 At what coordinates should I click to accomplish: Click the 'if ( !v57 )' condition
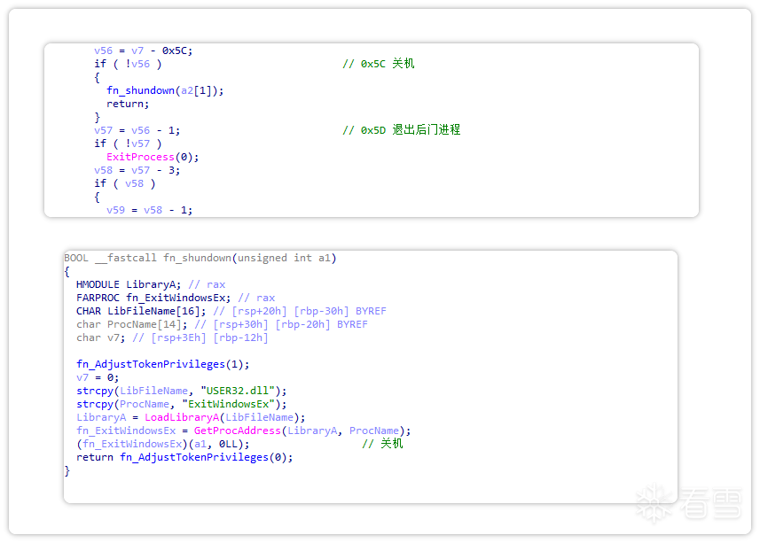click(128, 144)
